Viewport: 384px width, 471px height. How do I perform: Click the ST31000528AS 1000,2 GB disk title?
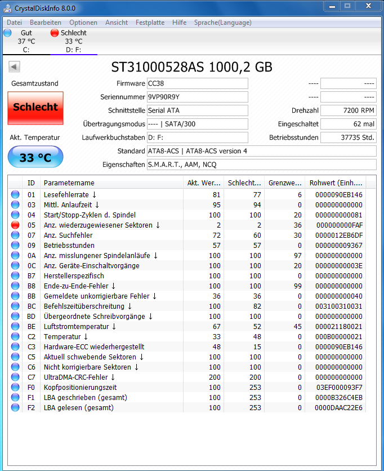pyautogui.click(x=191, y=67)
